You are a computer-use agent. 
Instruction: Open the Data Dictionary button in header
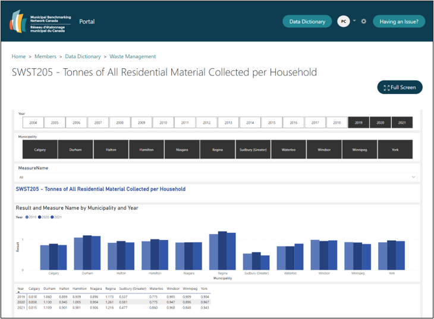click(307, 21)
